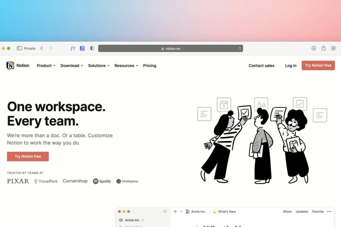Reload the page via the refresh icon
This screenshot has width=341, height=227.
pyautogui.click(x=240, y=48)
